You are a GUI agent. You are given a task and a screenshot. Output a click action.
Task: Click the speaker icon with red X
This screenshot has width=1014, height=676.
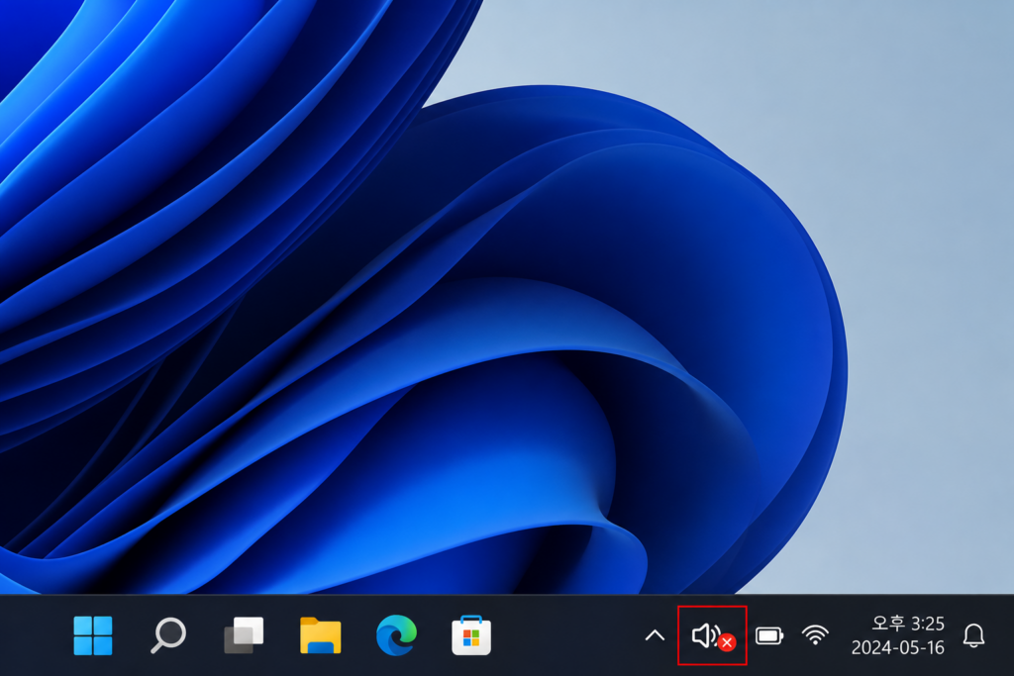pos(713,636)
